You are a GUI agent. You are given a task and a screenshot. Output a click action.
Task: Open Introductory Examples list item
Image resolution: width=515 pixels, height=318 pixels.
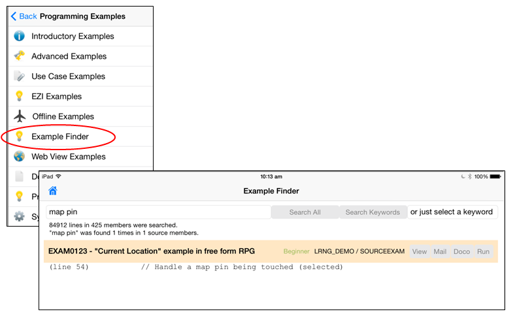(81, 36)
